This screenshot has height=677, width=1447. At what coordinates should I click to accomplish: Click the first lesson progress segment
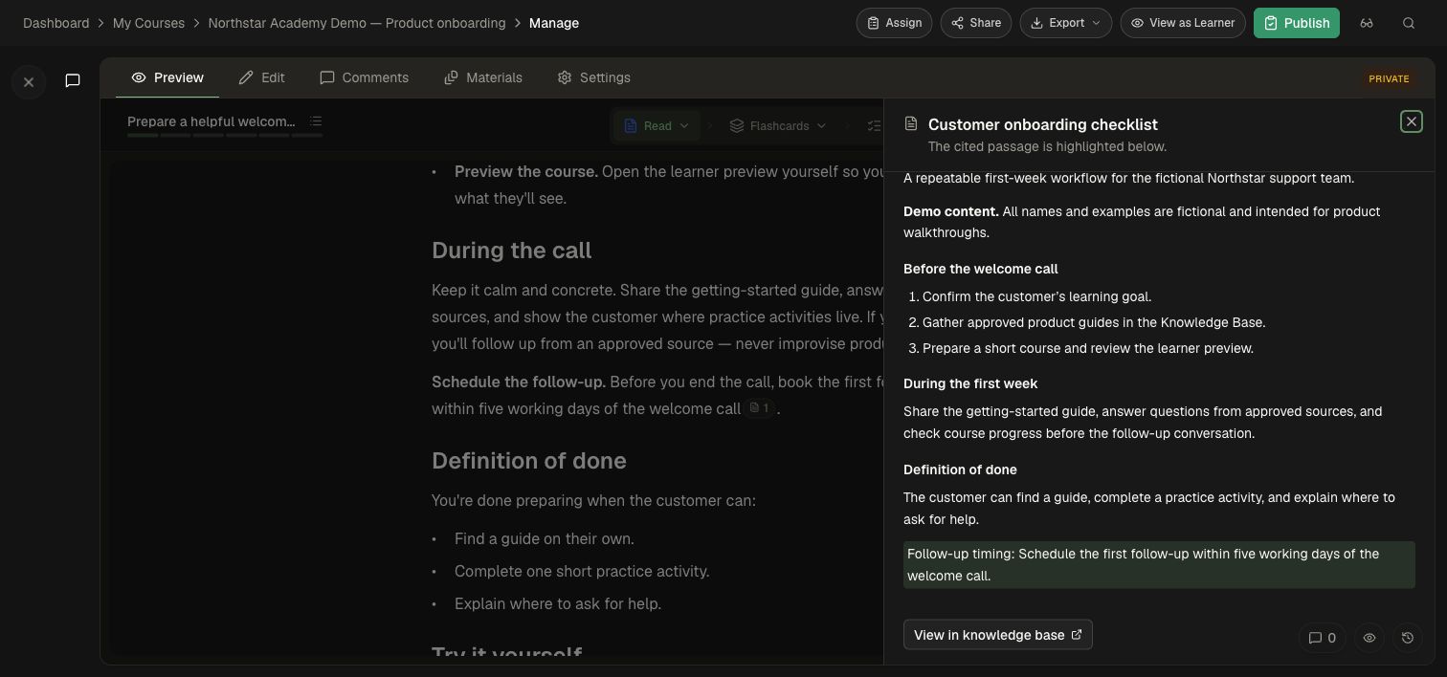[x=143, y=136]
